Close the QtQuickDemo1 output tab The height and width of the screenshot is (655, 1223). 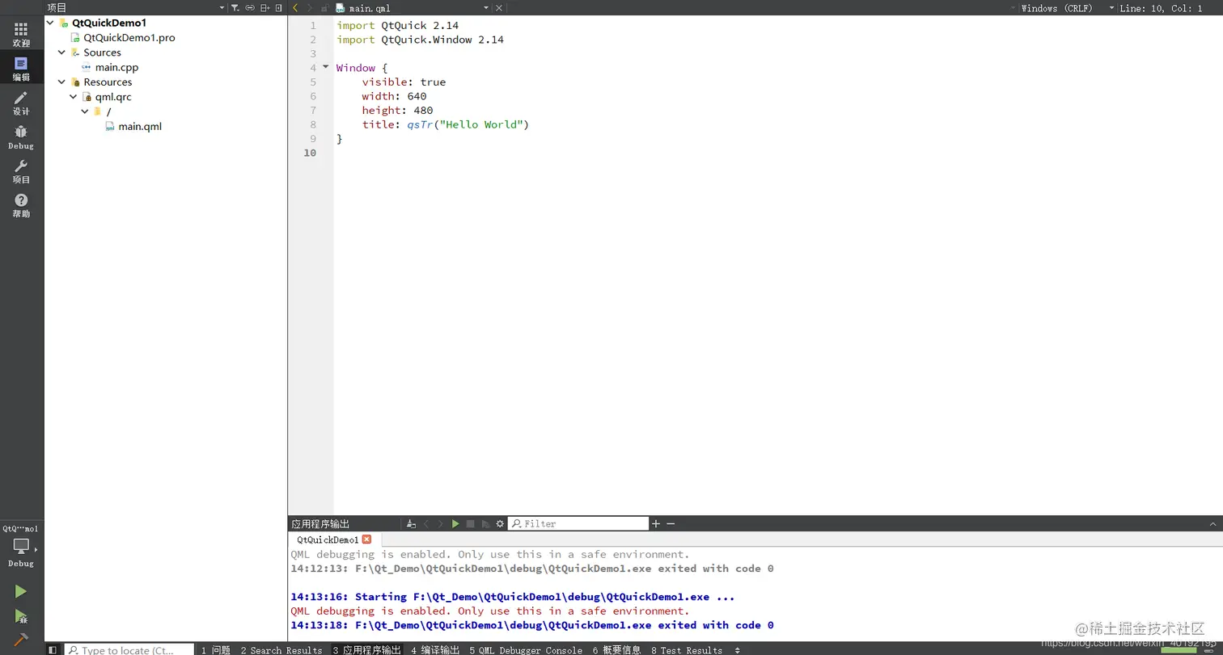pyautogui.click(x=366, y=539)
